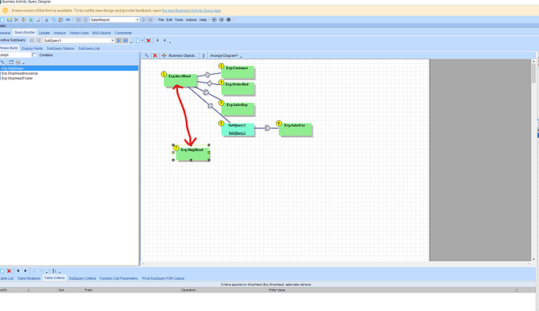
Task: Open the Display Fields tab
Action: tap(32, 48)
